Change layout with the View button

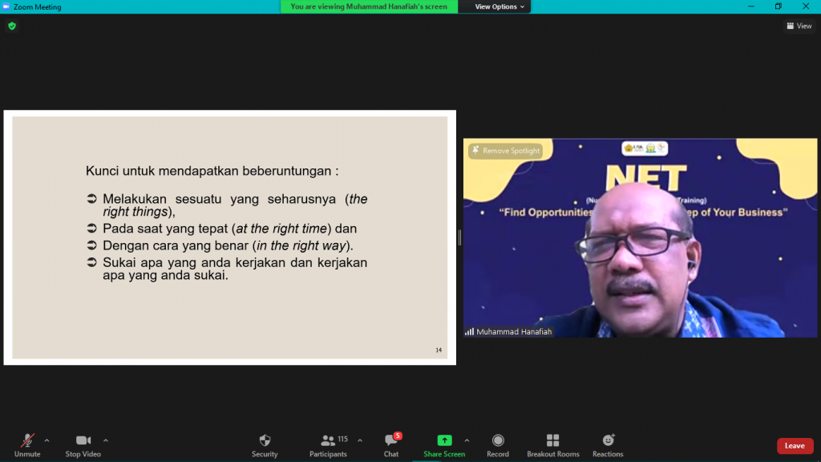click(x=799, y=26)
